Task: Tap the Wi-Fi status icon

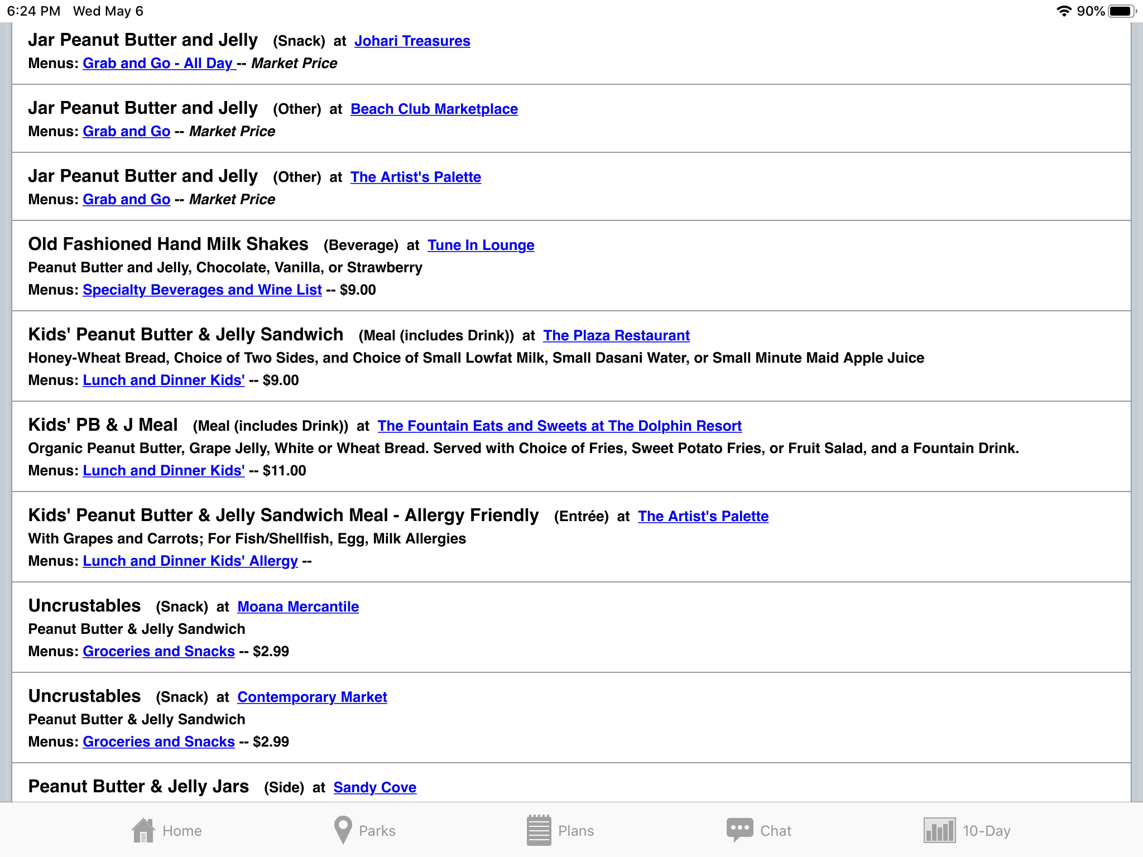Action: 1064,11
